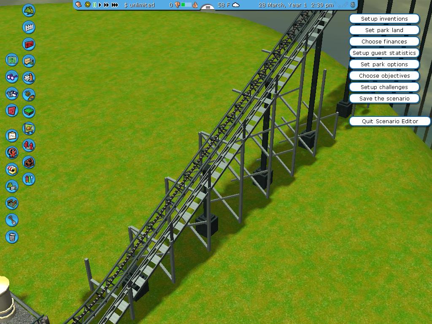Select the white fence scenery icon
Viewport: 432px width, 324px height.
[x=29, y=27]
